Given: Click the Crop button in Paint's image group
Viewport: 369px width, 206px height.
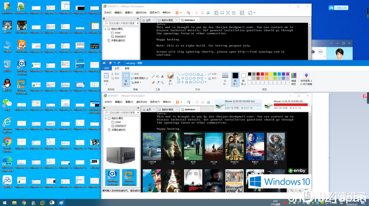Looking at the screenshot, I should point(135,74).
